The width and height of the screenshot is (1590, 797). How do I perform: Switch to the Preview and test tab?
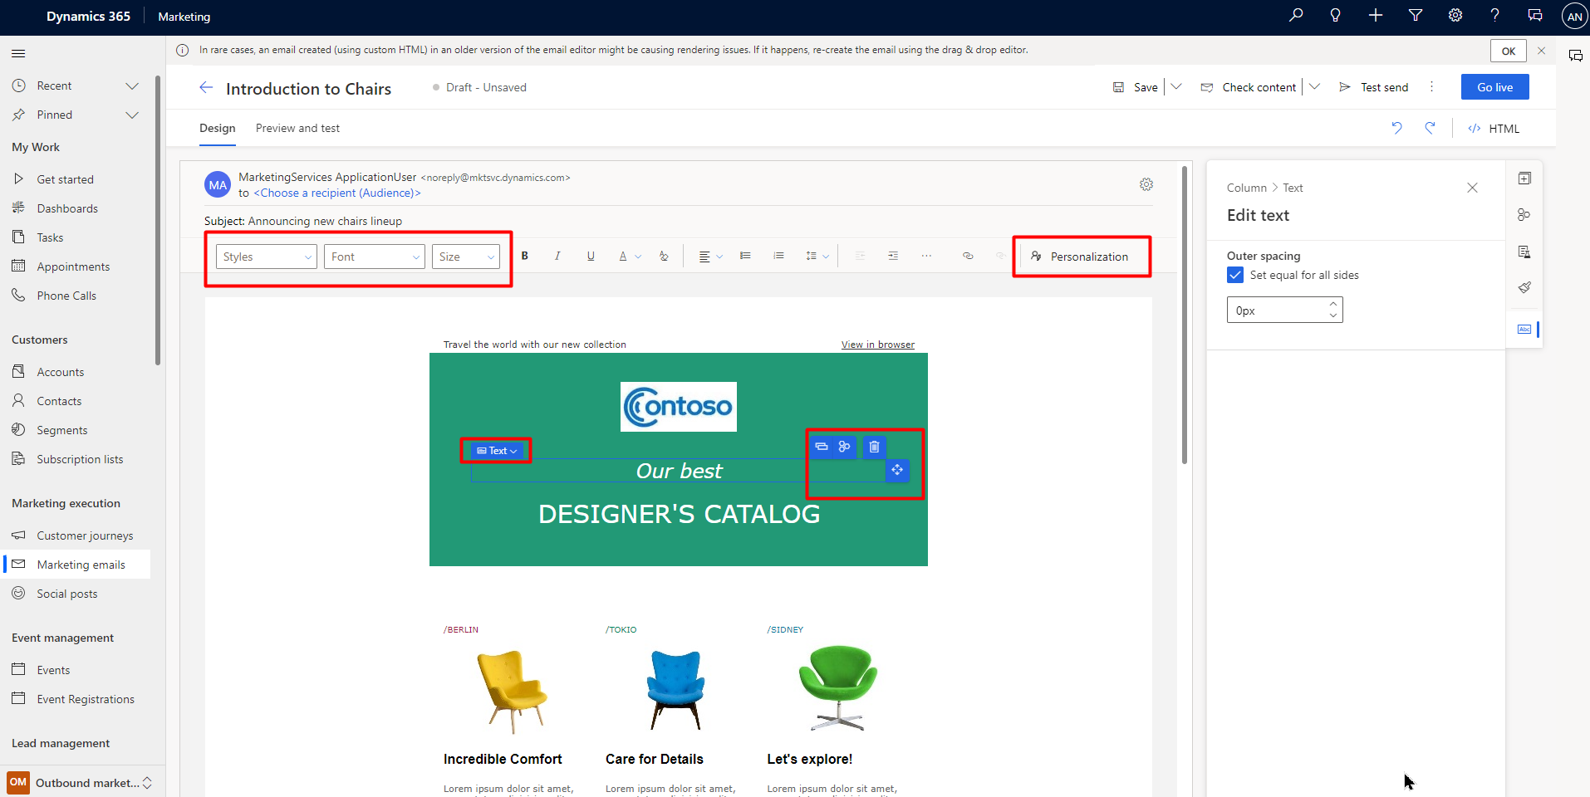pos(297,128)
